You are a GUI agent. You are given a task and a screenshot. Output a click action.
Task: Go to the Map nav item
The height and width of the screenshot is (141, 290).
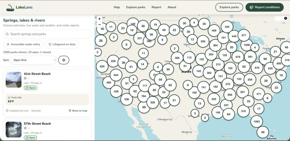click(x=117, y=8)
